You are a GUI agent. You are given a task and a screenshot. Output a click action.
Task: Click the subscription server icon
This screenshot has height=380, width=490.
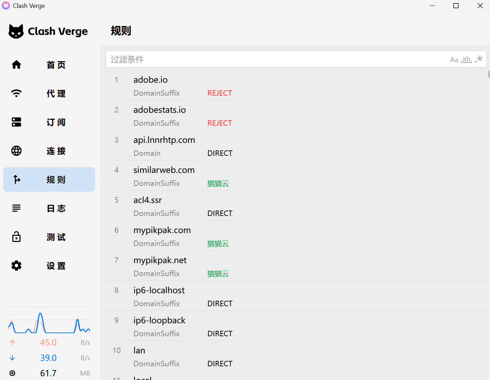(x=16, y=122)
